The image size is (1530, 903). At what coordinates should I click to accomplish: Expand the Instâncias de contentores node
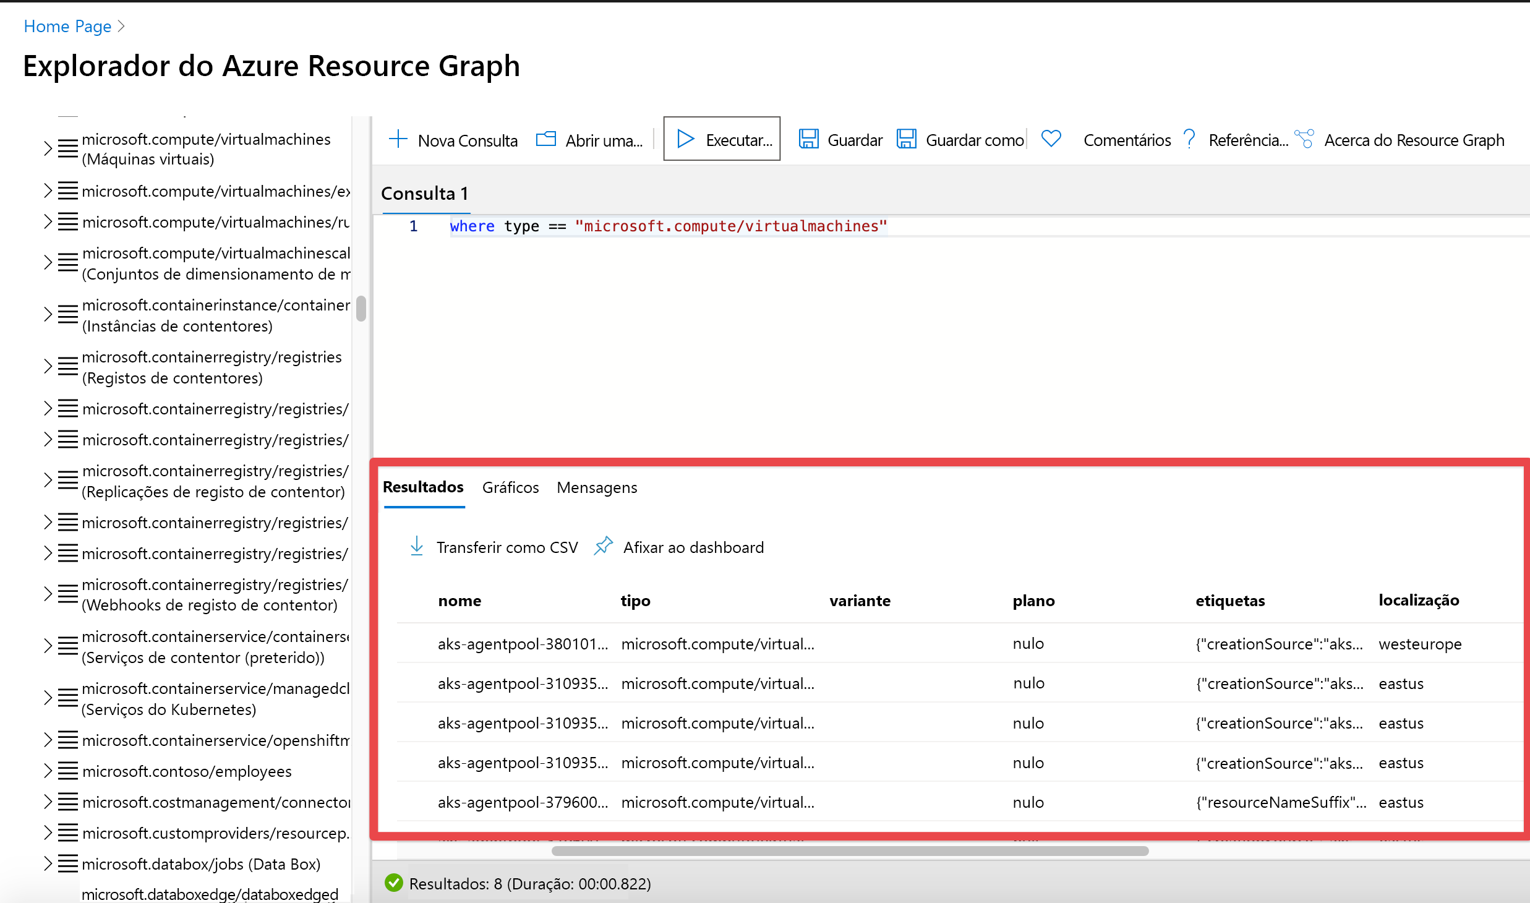(x=48, y=315)
